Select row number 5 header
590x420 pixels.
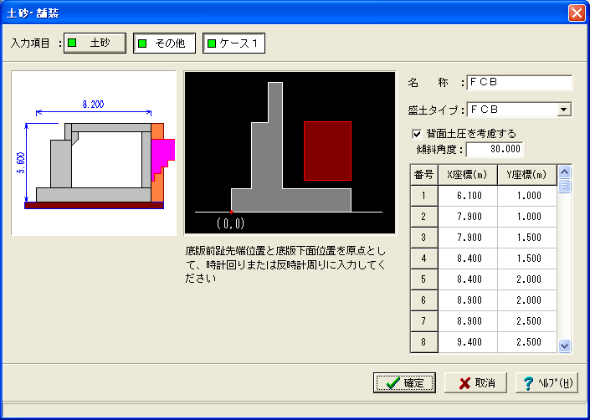pos(424,279)
